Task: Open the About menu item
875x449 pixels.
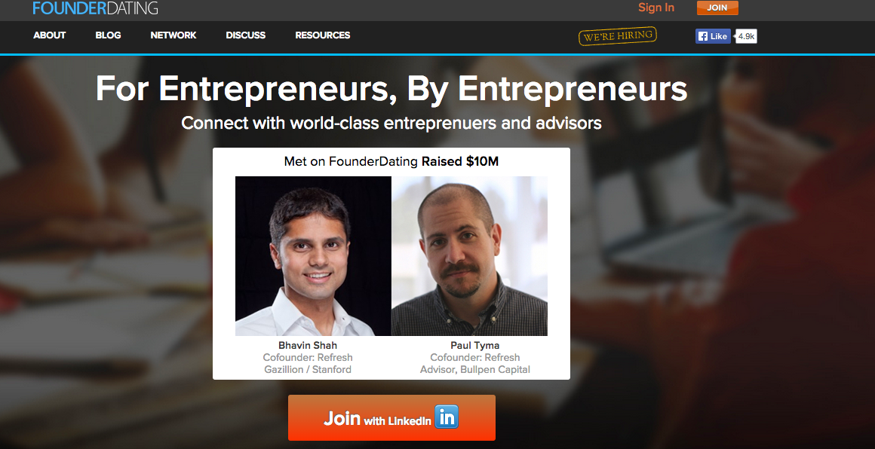Action: click(50, 35)
